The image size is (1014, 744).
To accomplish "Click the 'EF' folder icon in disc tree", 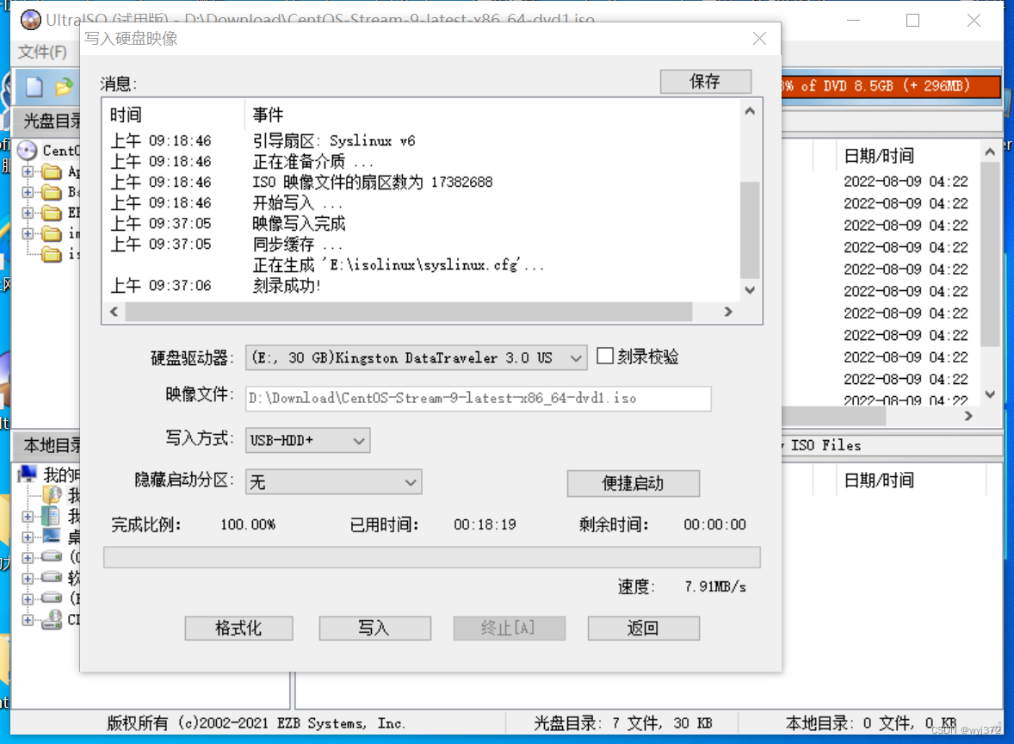I will pyautogui.click(x=52, y=213).
